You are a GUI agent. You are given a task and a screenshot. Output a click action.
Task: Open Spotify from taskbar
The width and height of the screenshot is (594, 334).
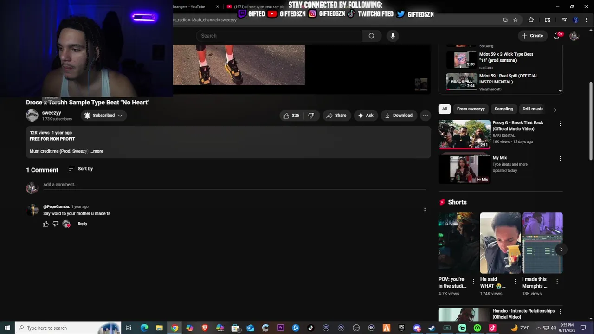[478, 328]
